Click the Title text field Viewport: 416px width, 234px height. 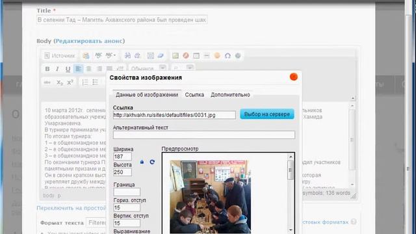pyautogui.click(x=122, y=20)
